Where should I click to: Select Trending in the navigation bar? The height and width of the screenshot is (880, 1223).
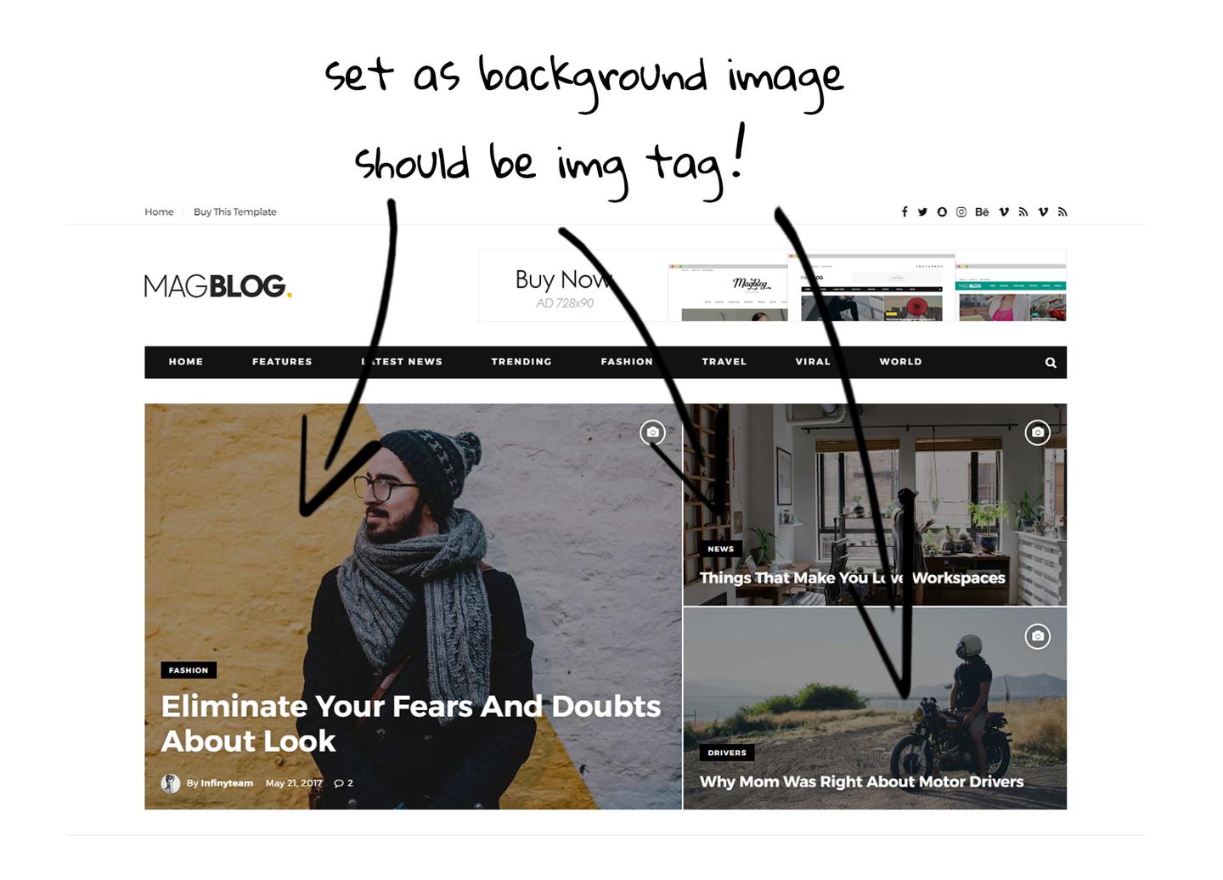click(x=521, y=362)
